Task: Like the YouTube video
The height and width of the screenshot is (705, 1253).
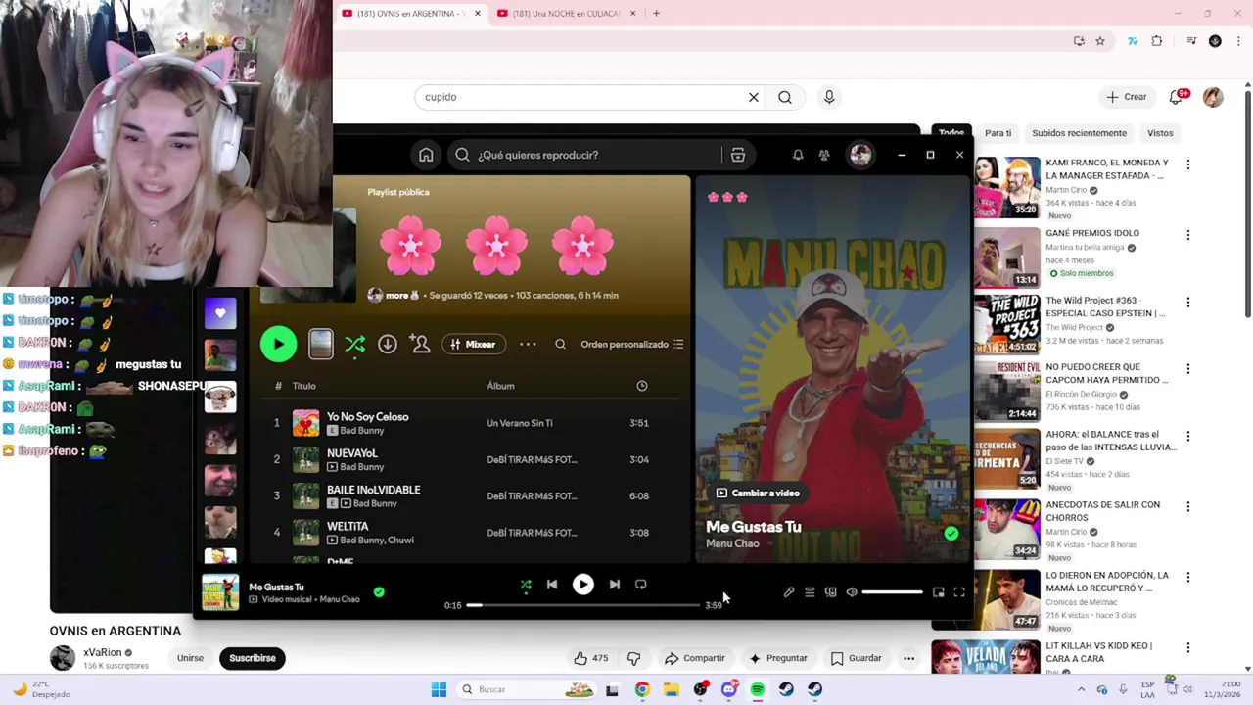Action: (x=591, y=658)
